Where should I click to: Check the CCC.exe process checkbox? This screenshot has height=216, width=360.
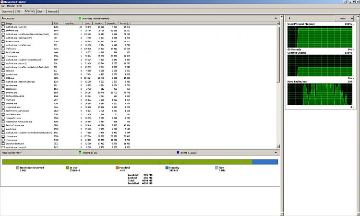click(3, 78)
